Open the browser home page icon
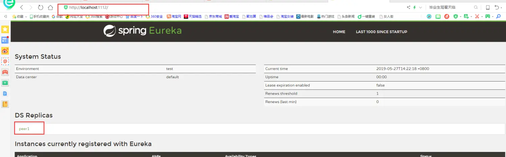 [x=50, y=7]
